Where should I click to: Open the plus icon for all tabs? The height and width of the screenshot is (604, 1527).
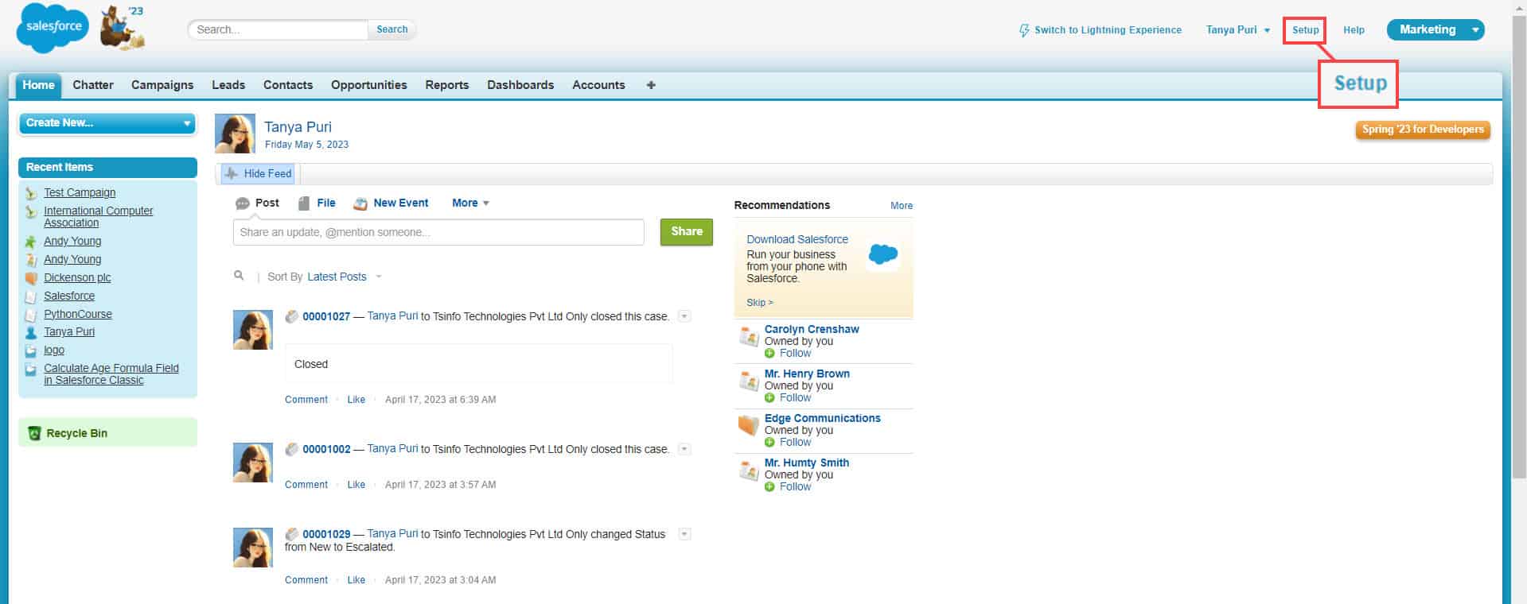tap(651, 85)
